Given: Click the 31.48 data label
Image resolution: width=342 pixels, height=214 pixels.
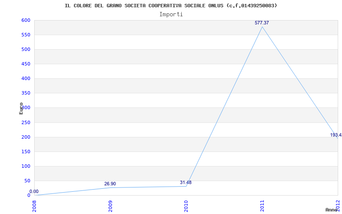Looking at the screenshot, I should pos(186,183).
